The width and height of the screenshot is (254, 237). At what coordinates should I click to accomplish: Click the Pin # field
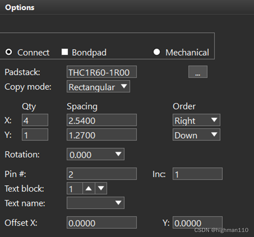click(x=102, y=174)
